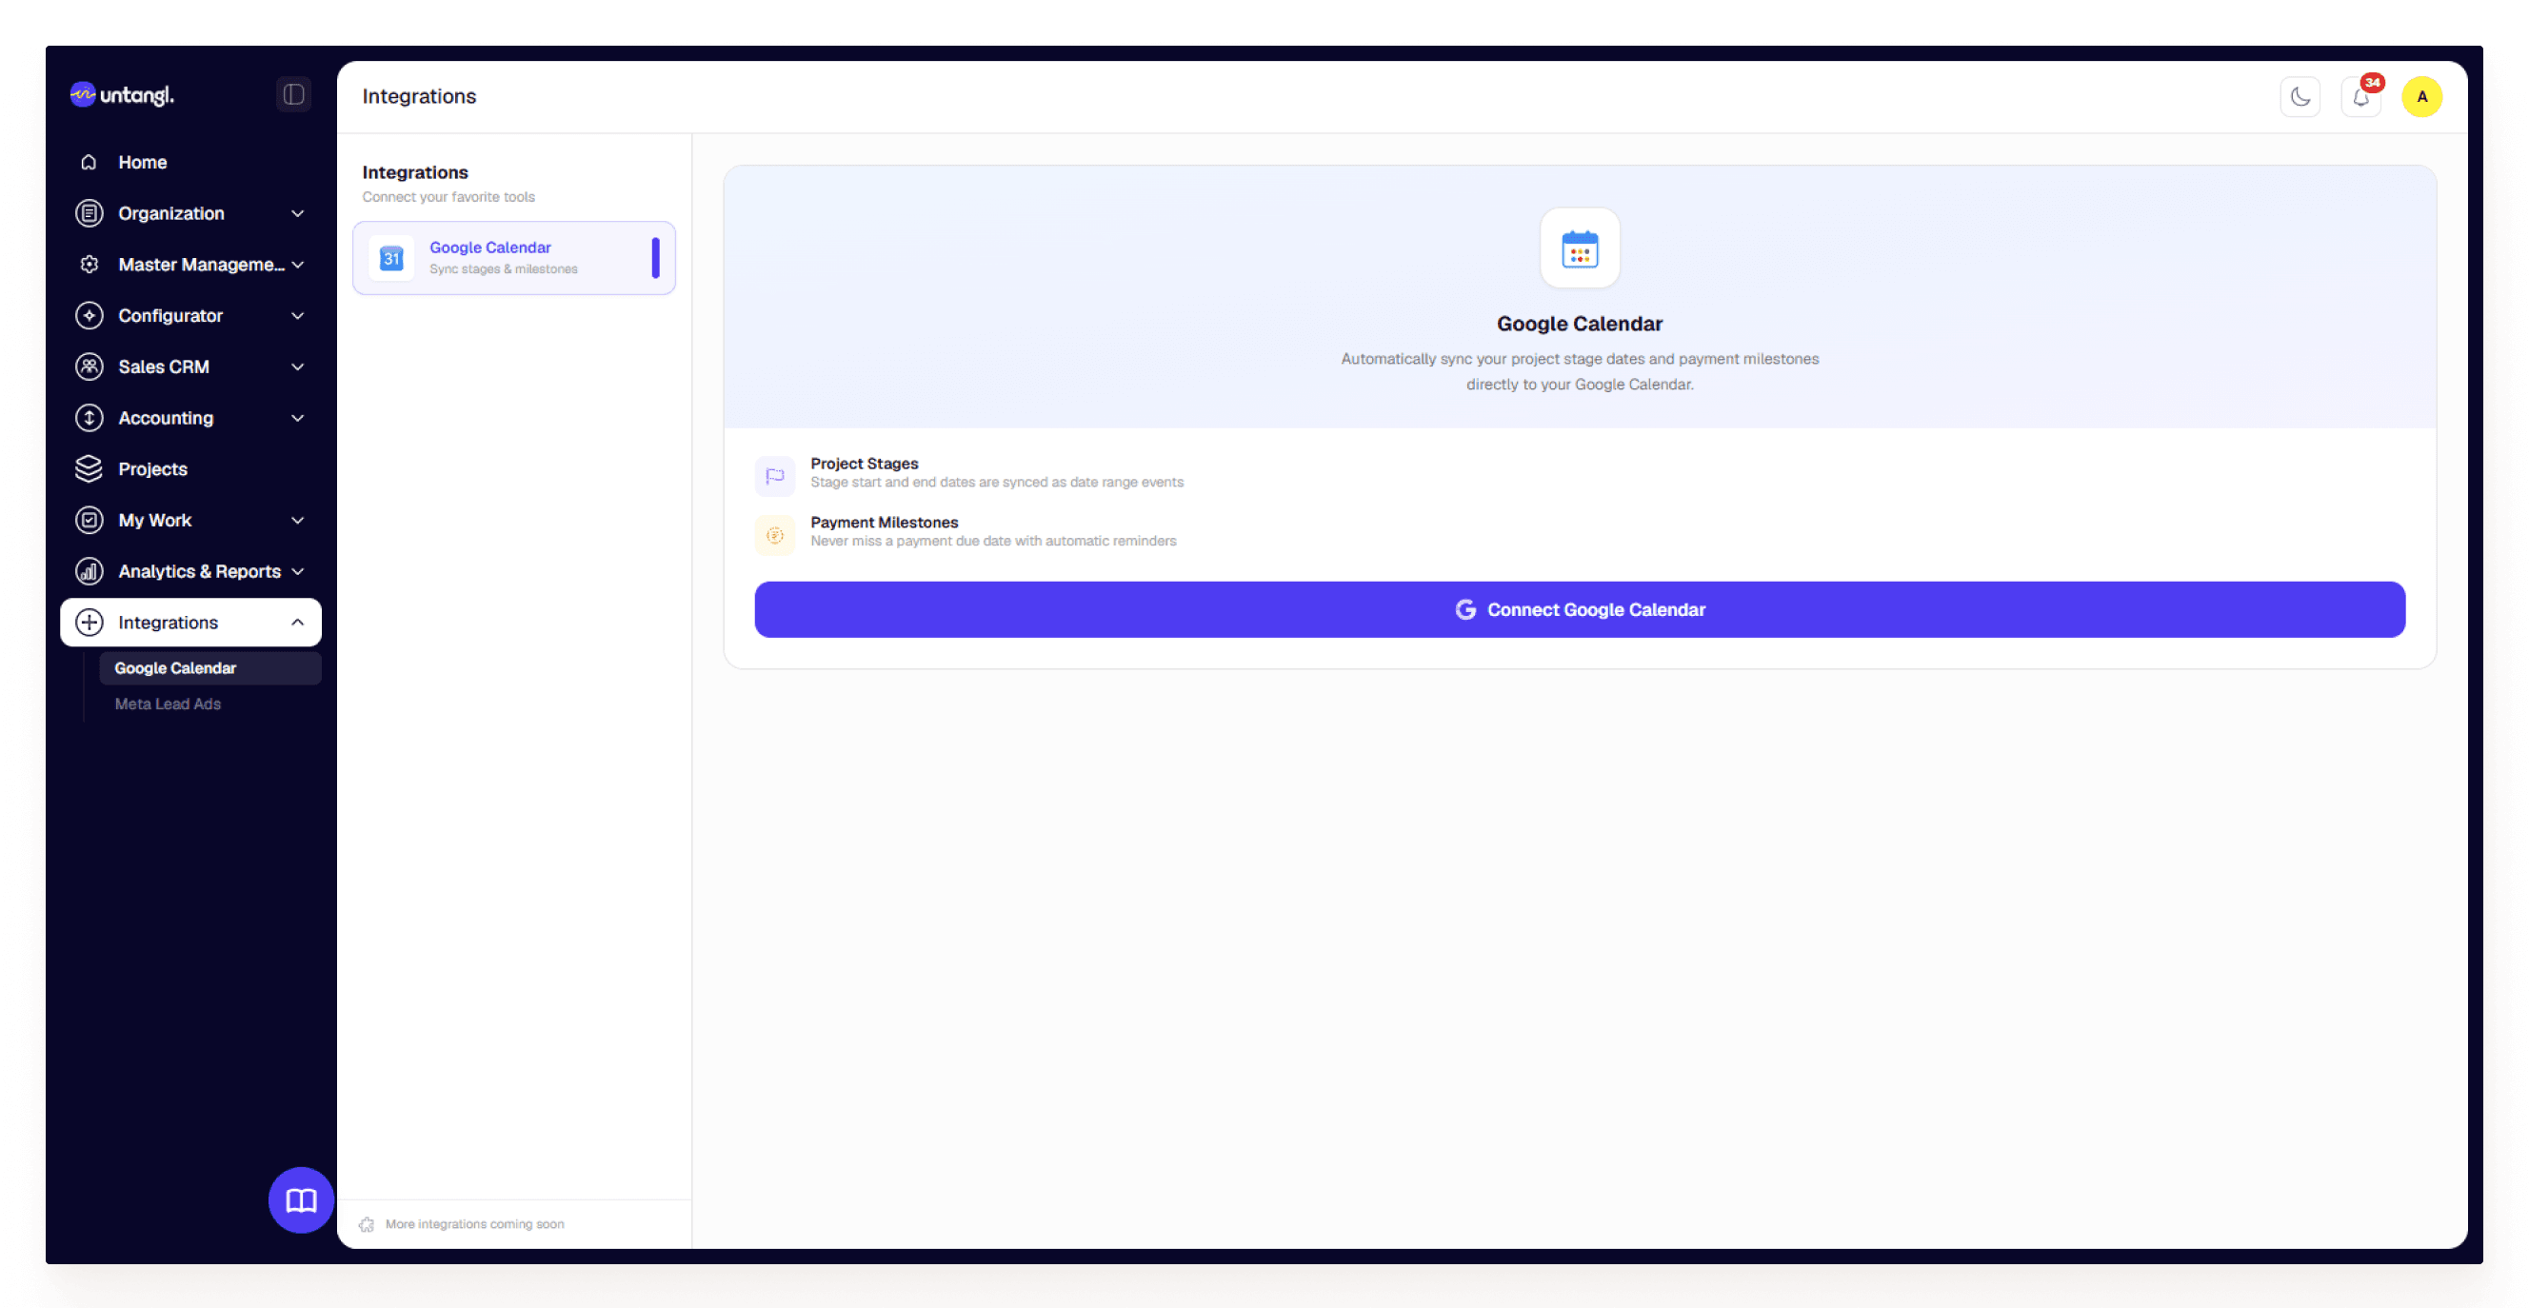
Task: Click the Sales CRM sidebar icon
Action: tap(90, 366)
